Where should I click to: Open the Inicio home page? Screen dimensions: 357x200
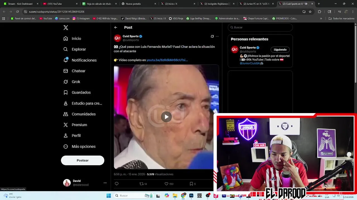[73, 38]
